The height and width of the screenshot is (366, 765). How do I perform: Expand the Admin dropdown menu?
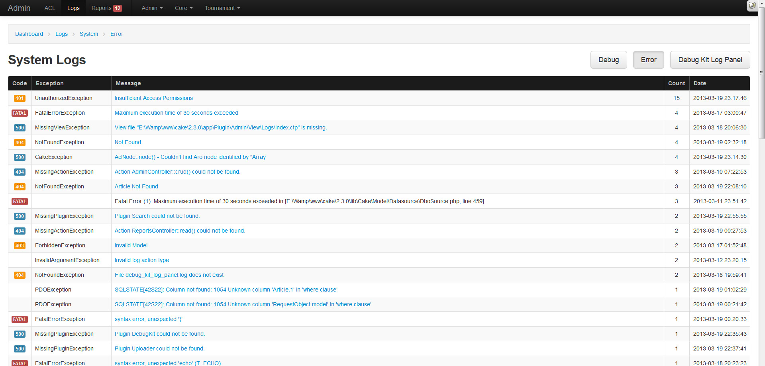click(152, 8)
